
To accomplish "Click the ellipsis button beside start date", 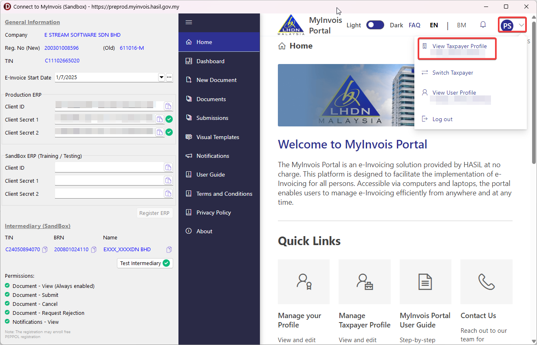I will click(169, 77).
